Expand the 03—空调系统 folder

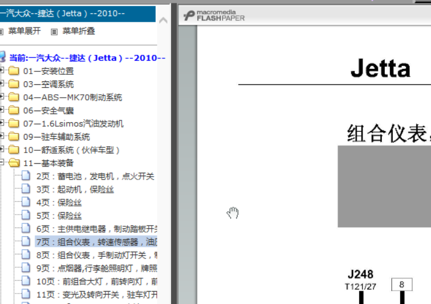pyautogui.click(x=2, y=84)
